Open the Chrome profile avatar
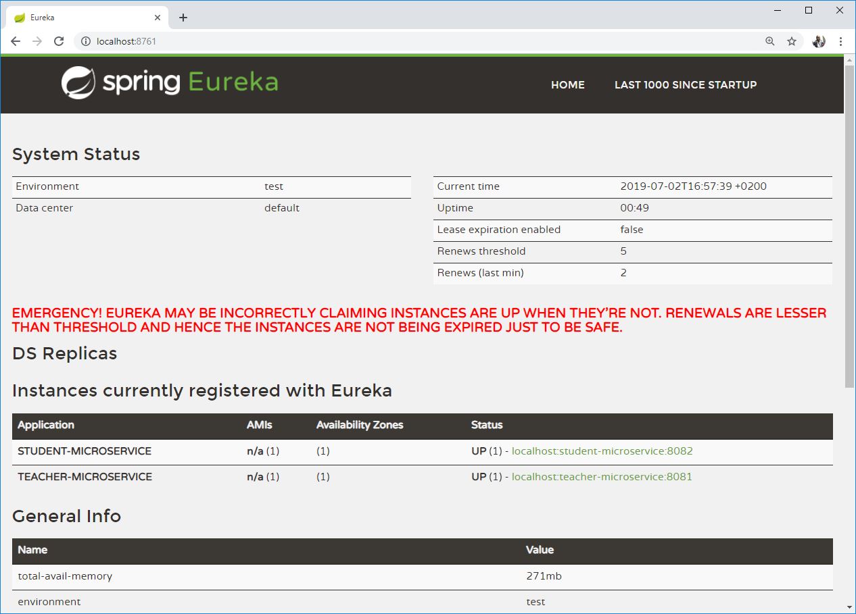Image resolution: width=856 pixels, height=614 pixels. click(819, 41)
